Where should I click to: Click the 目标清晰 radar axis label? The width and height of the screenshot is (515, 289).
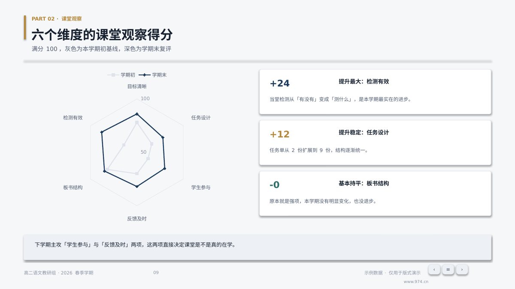pyautogui.click(x=137, y=86)
